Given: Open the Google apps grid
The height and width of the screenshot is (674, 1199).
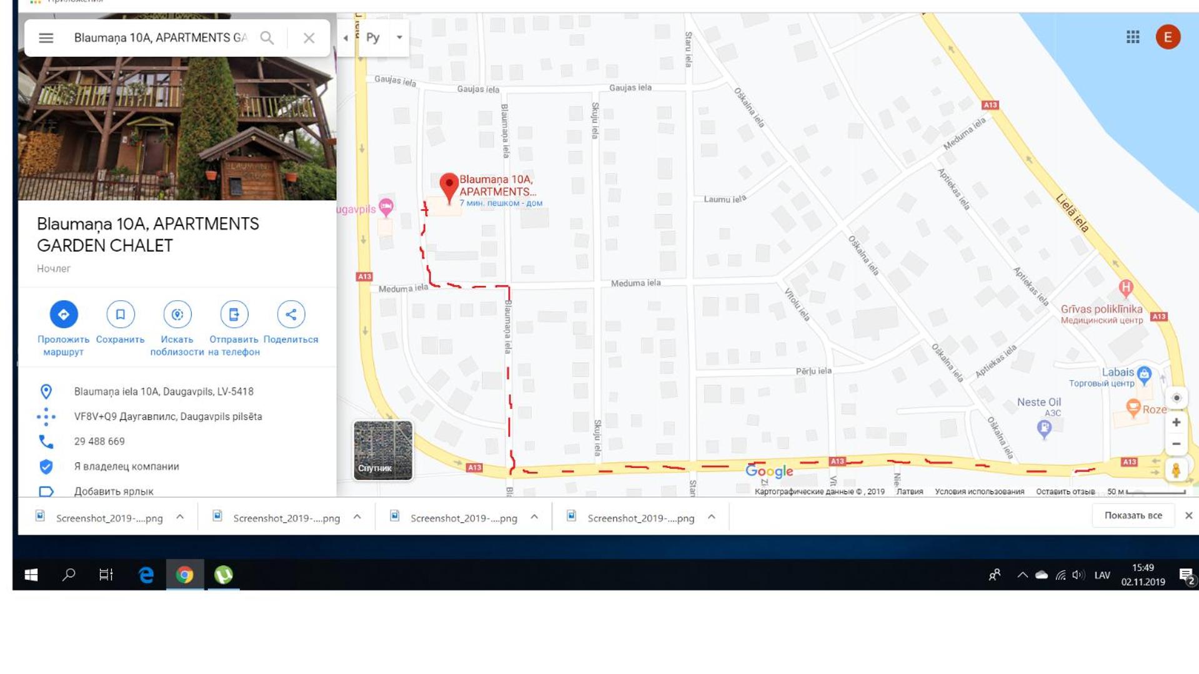Looking at the screenshot, I should (1133, 37).
